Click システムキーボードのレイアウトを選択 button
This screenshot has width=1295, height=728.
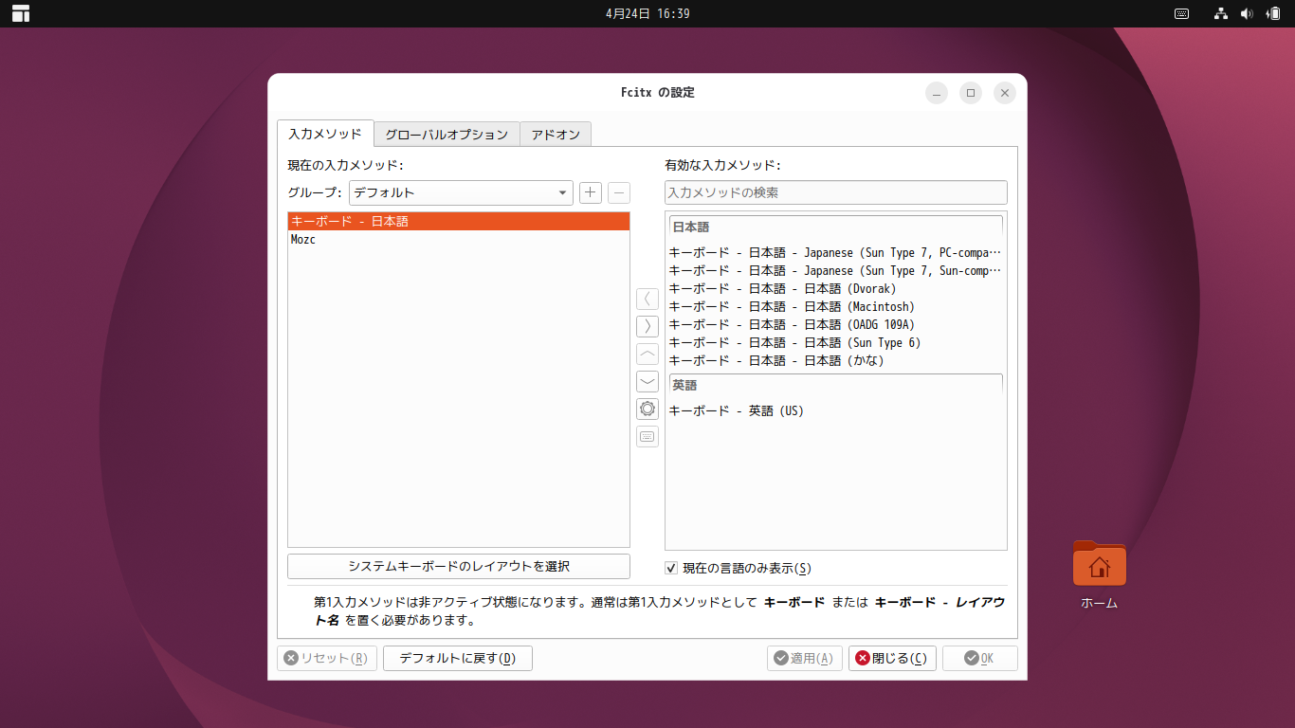coord(459,566)
